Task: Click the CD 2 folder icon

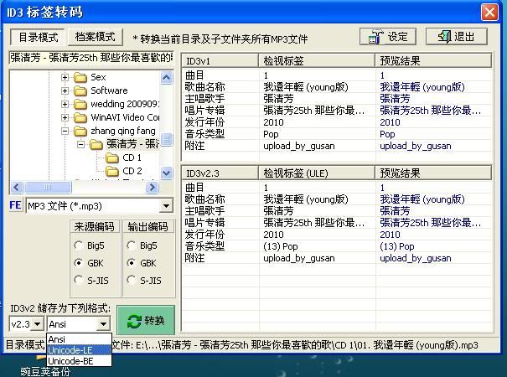Action: pyautogui.click(x=112, y=172)
